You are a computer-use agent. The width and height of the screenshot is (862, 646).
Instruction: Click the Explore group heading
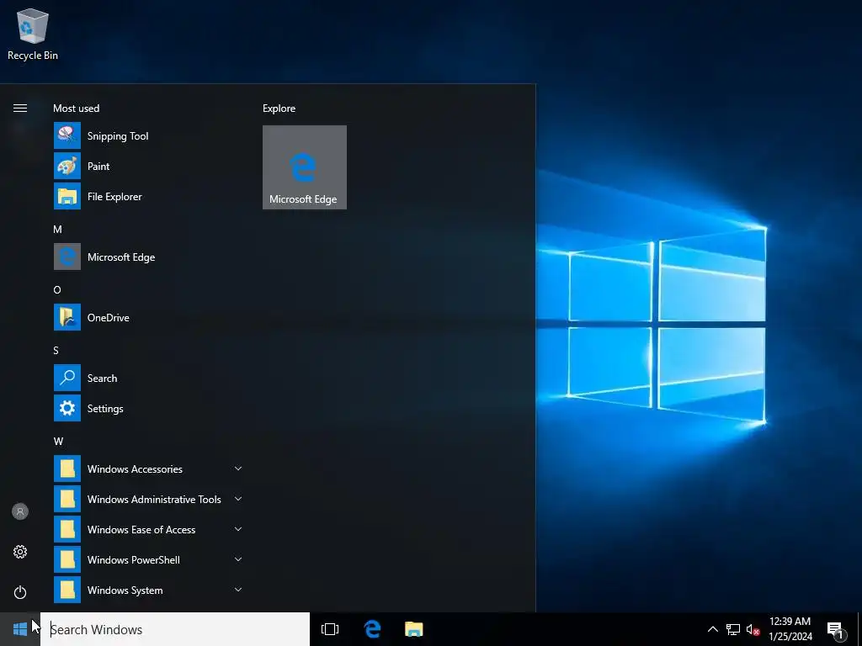point(279,109)
